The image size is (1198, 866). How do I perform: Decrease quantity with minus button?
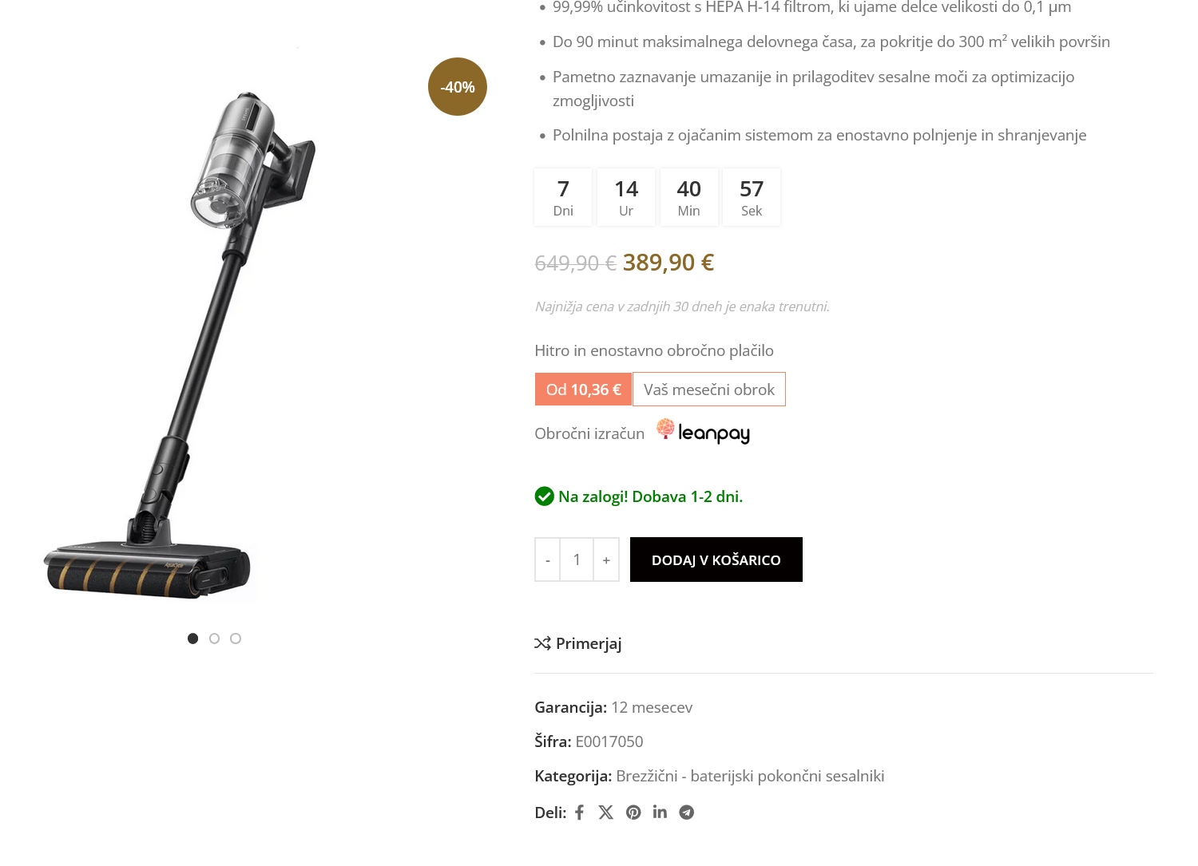[547, 560]
